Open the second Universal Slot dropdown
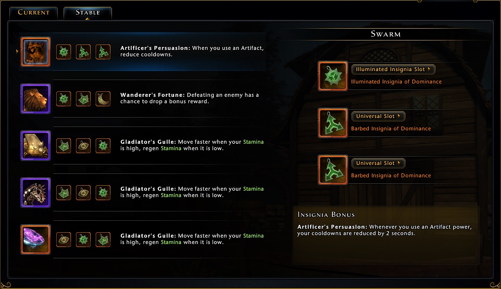This screenshot has height=289, width=501. [378, 163]
